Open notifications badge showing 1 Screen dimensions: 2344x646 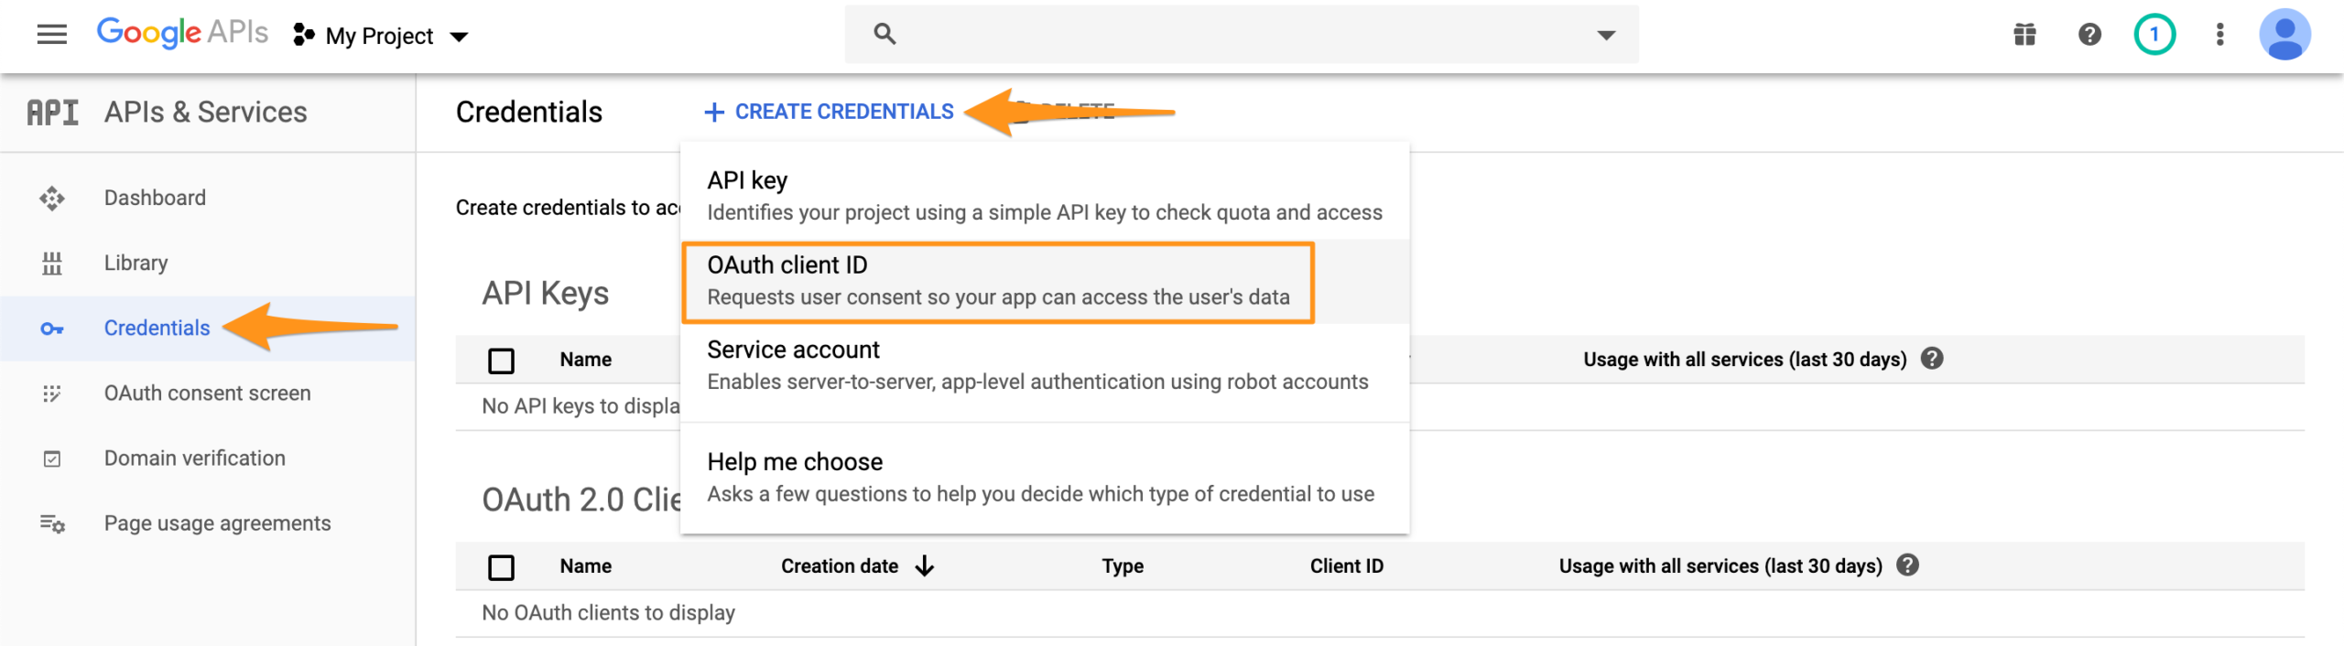(2154, 35)
